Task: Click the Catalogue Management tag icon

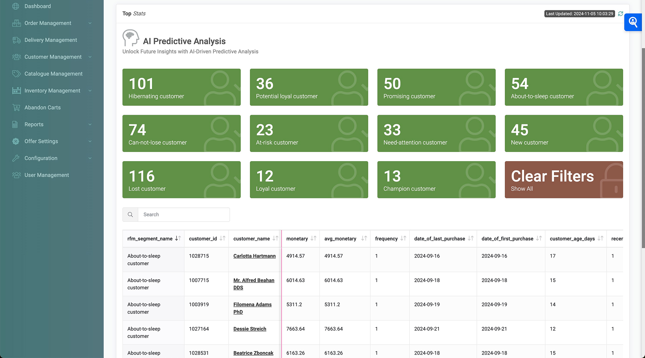Action: tap(16, 74)
